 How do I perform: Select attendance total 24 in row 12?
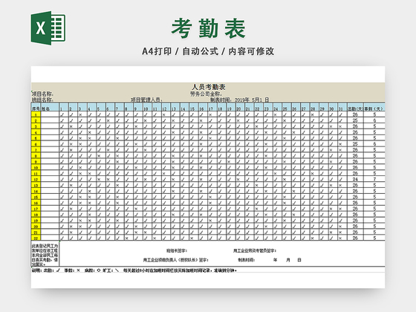pyautogui.click(x=355, y=179)
